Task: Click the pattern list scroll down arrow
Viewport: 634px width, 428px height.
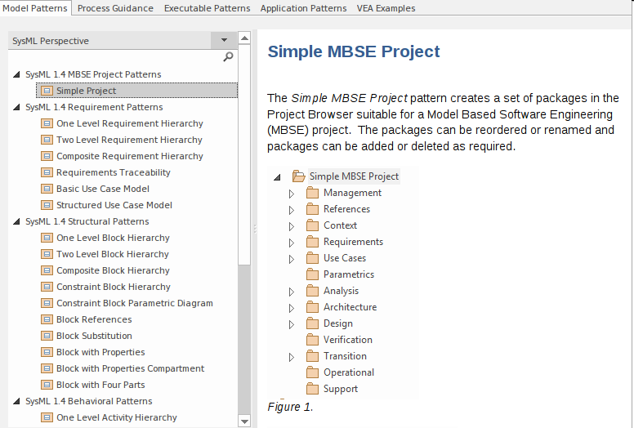Action: pos(243,421)
